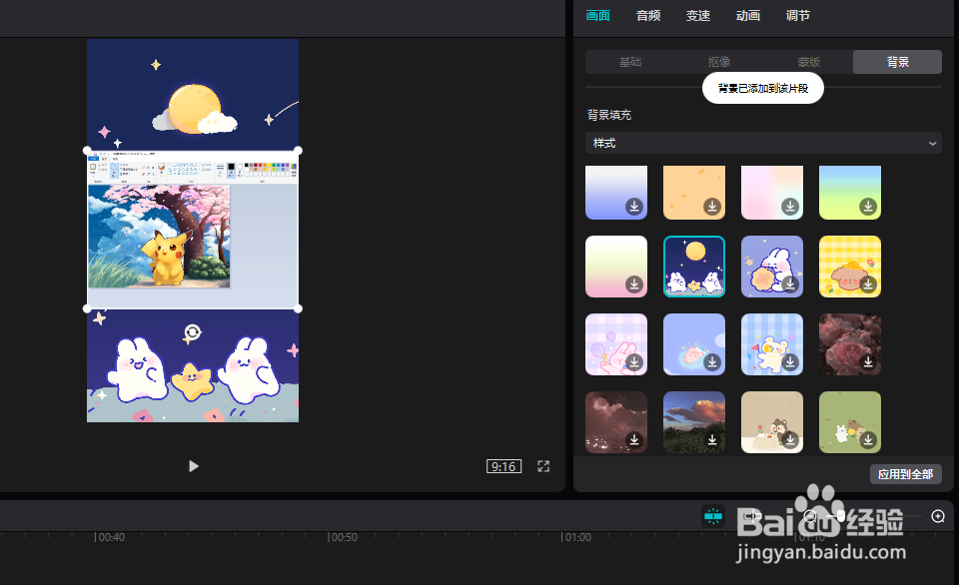Download the yellow plaid puppy background
This screenshot has height=585, width=959.
pyautogui.click(x=868, y=285)
